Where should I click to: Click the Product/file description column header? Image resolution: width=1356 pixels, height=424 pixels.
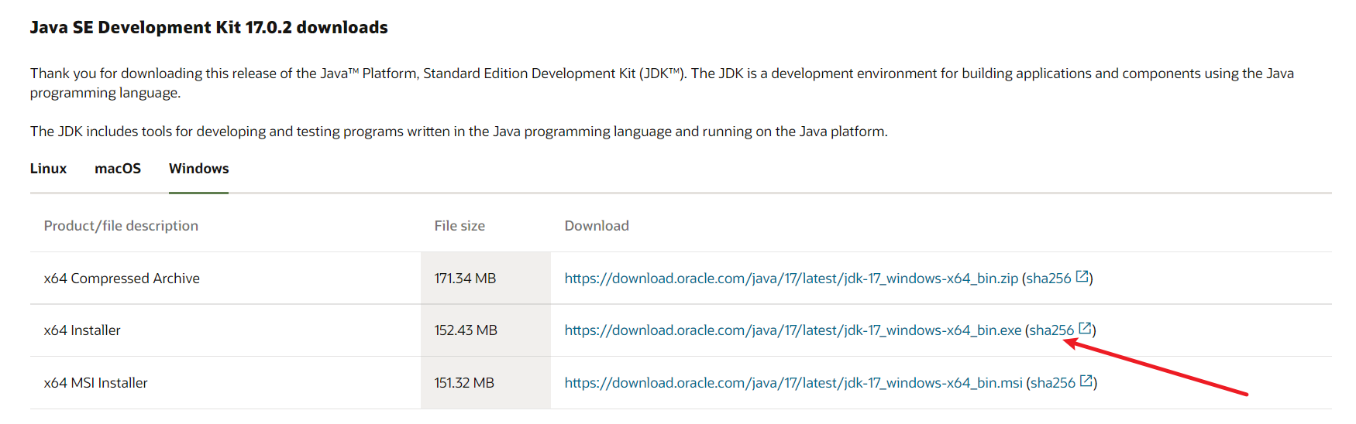(x=121, y=226)
